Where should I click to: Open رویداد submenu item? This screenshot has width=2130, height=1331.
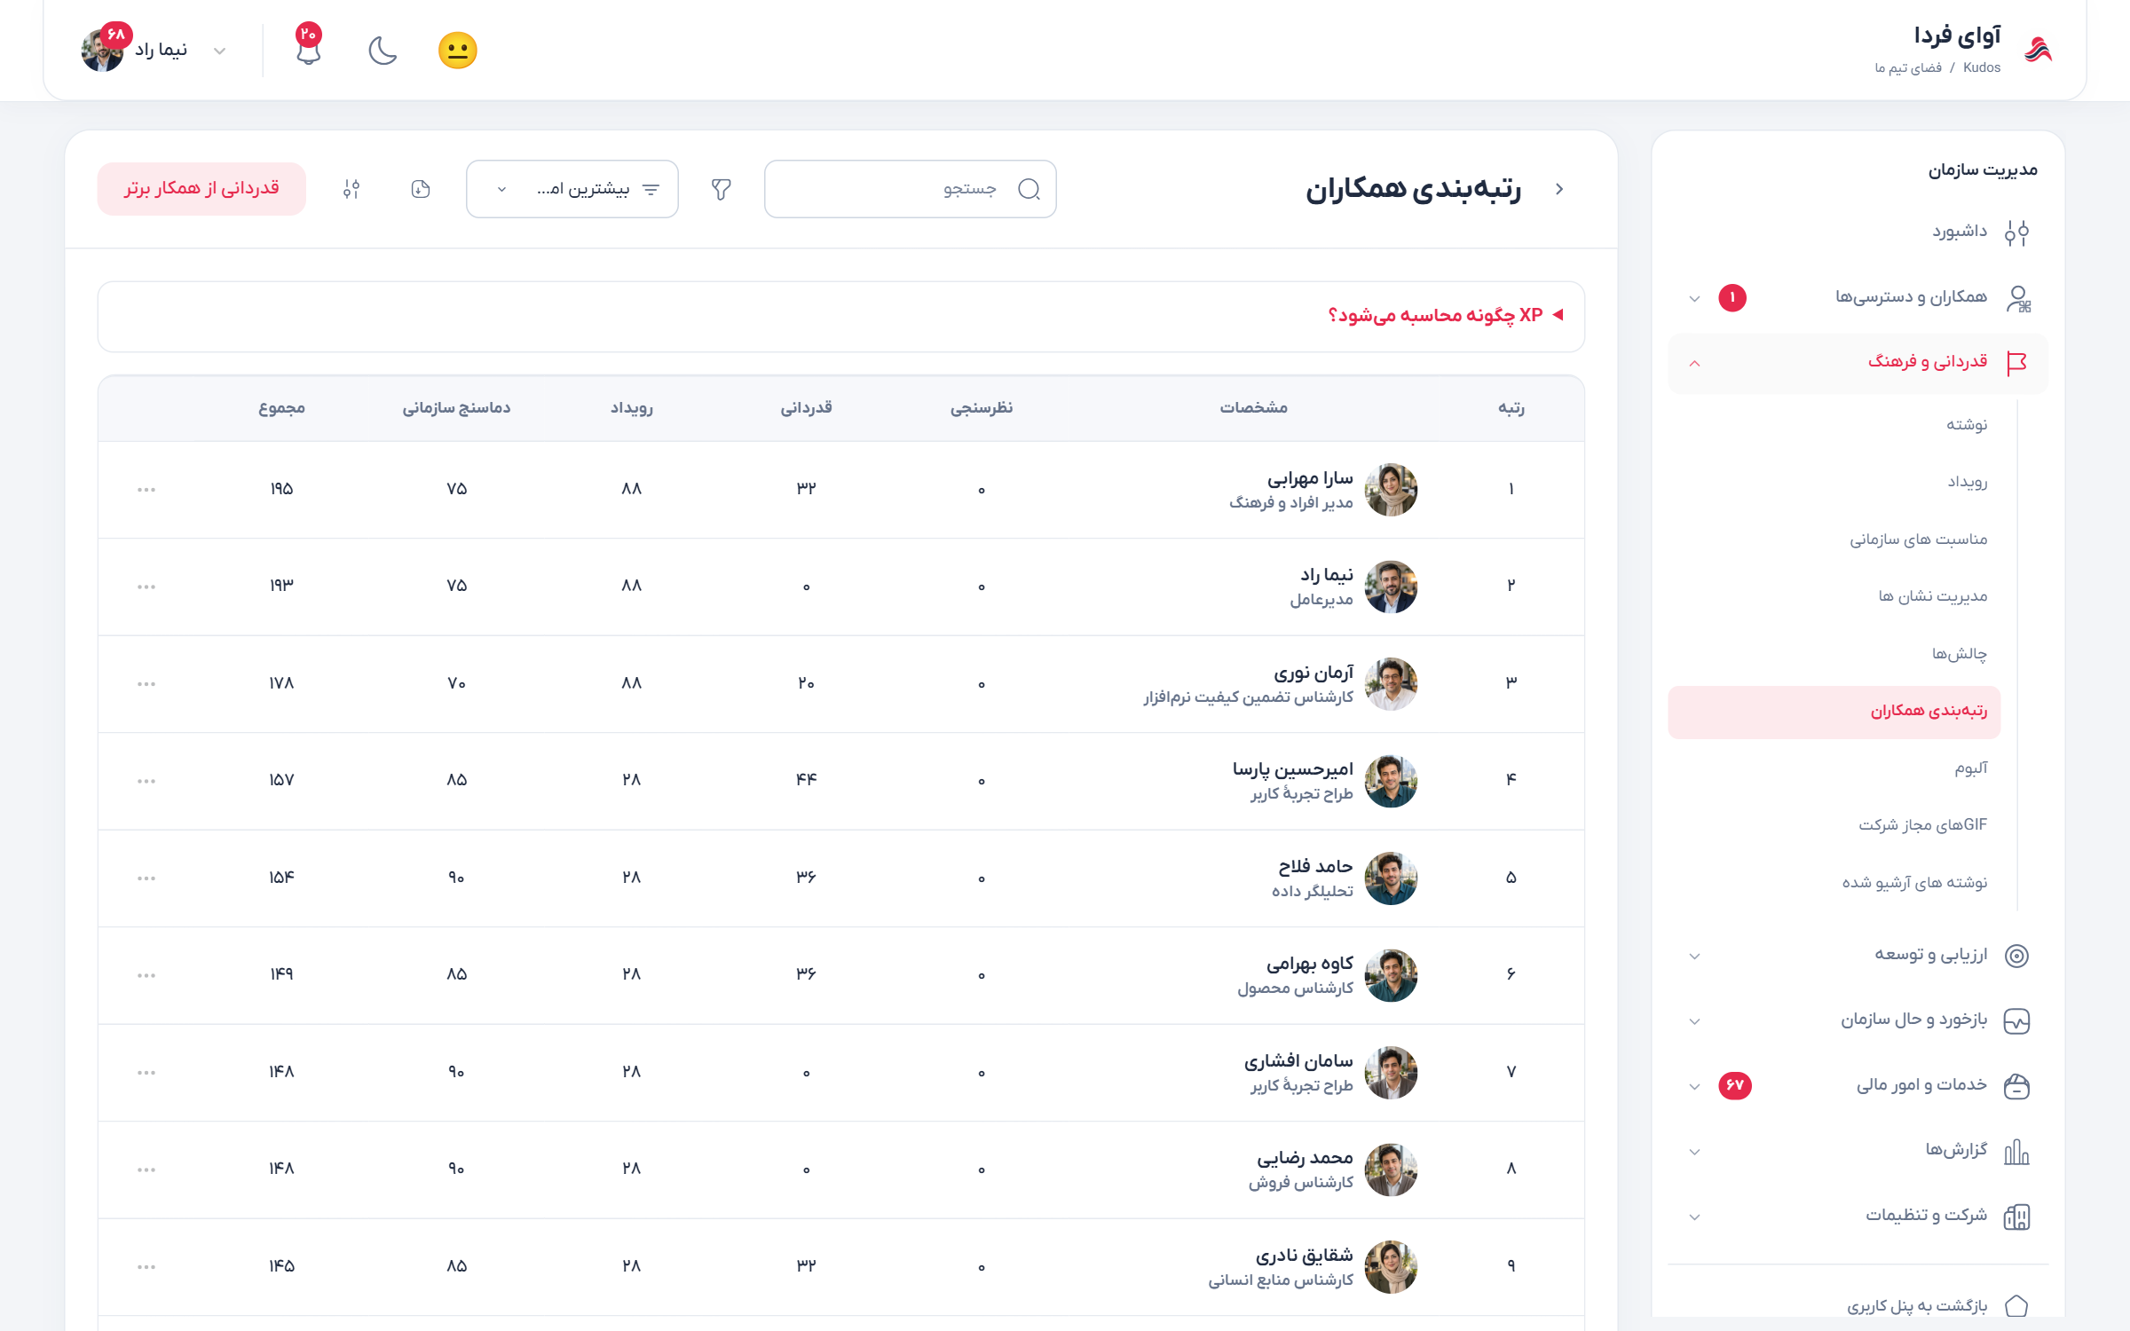1968,482
